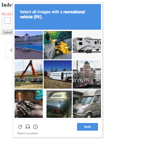The image size is (145, 141).
Task: Select the horse trailer image
Action: pyautogui.click(x=58, y=74)
